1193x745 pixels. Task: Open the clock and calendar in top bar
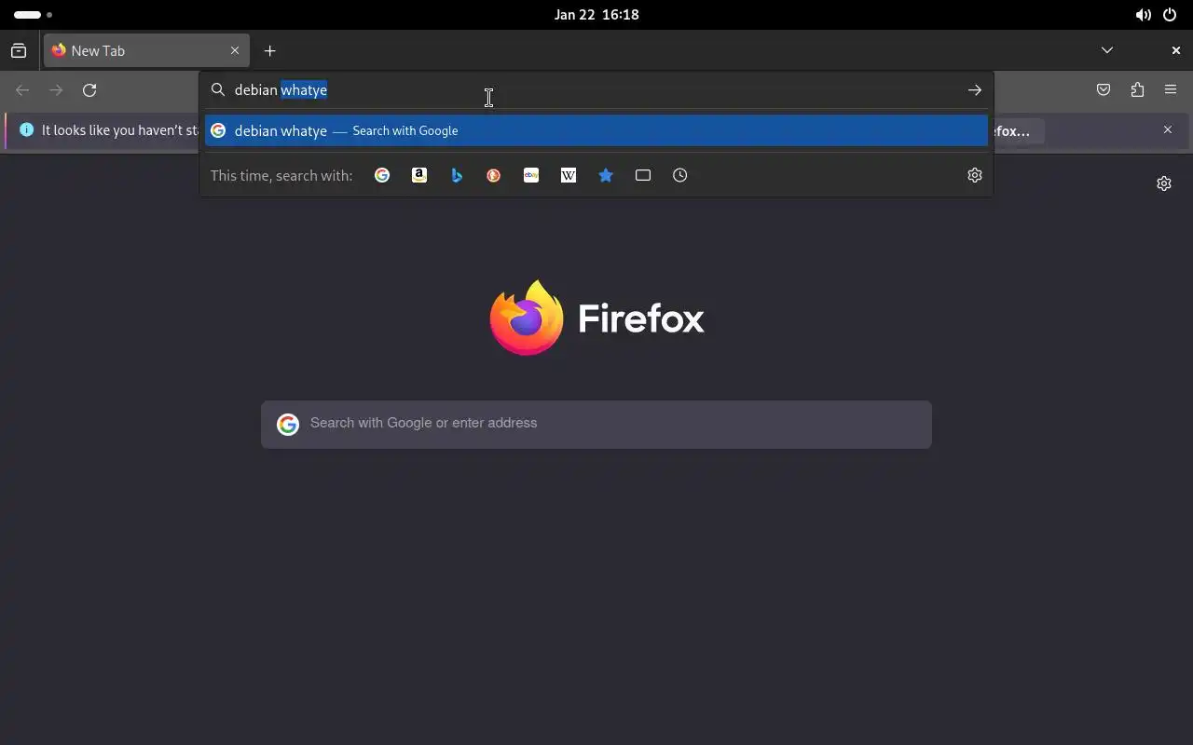coord(596,15)
